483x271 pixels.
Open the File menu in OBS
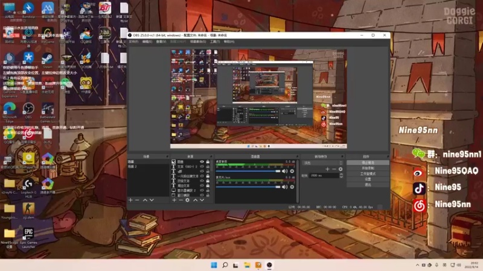click(133, 42)
